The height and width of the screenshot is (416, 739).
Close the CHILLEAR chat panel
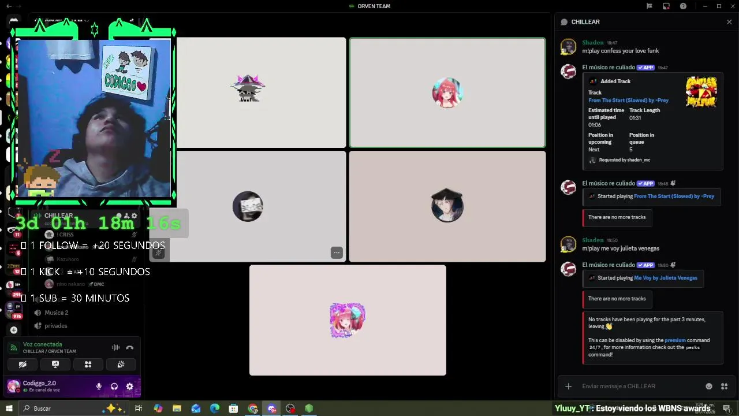pos(729,22)
